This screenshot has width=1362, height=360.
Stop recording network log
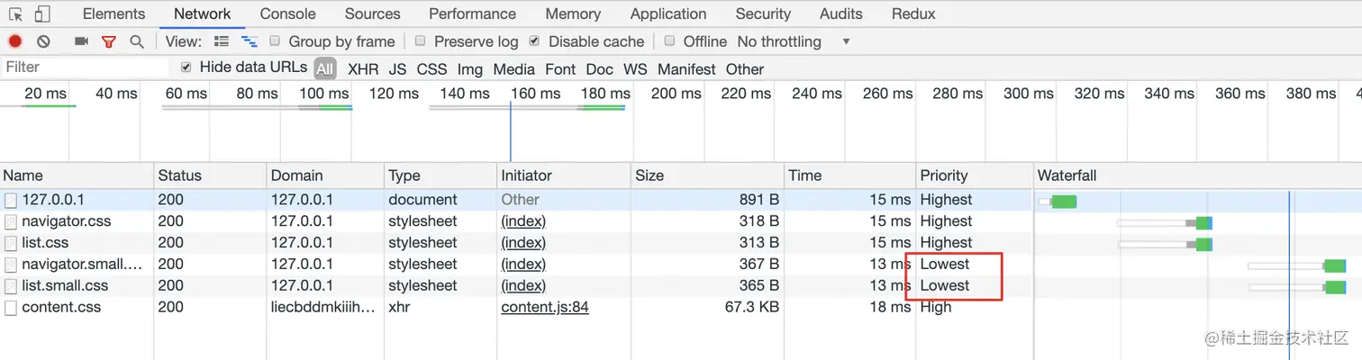coord(15,41)
